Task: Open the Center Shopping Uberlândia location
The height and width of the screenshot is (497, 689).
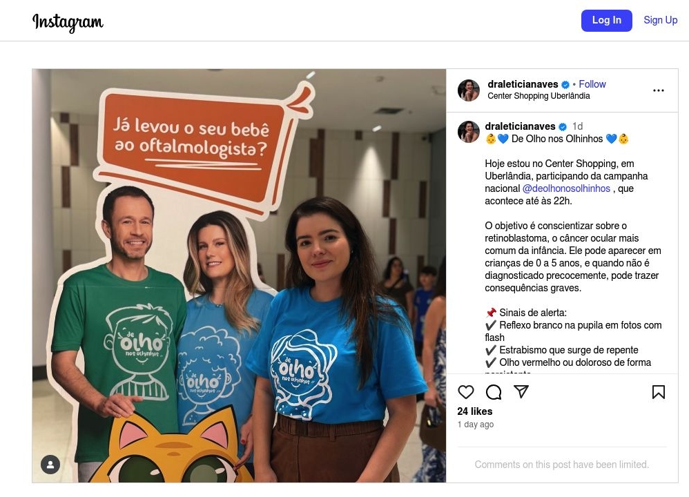Action: point(538,96)
